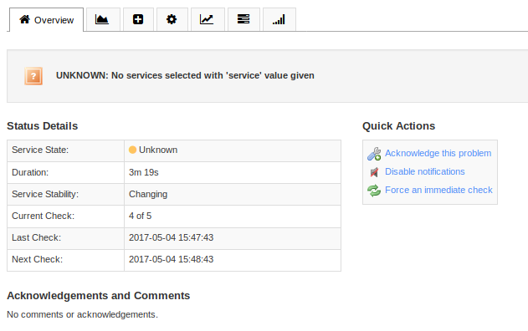The image size is (528, 331).
Task: Open the plus-sign advanced tab
Action: [x=138, y=19]
